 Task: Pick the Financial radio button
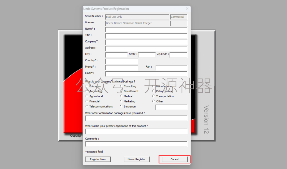87,101
